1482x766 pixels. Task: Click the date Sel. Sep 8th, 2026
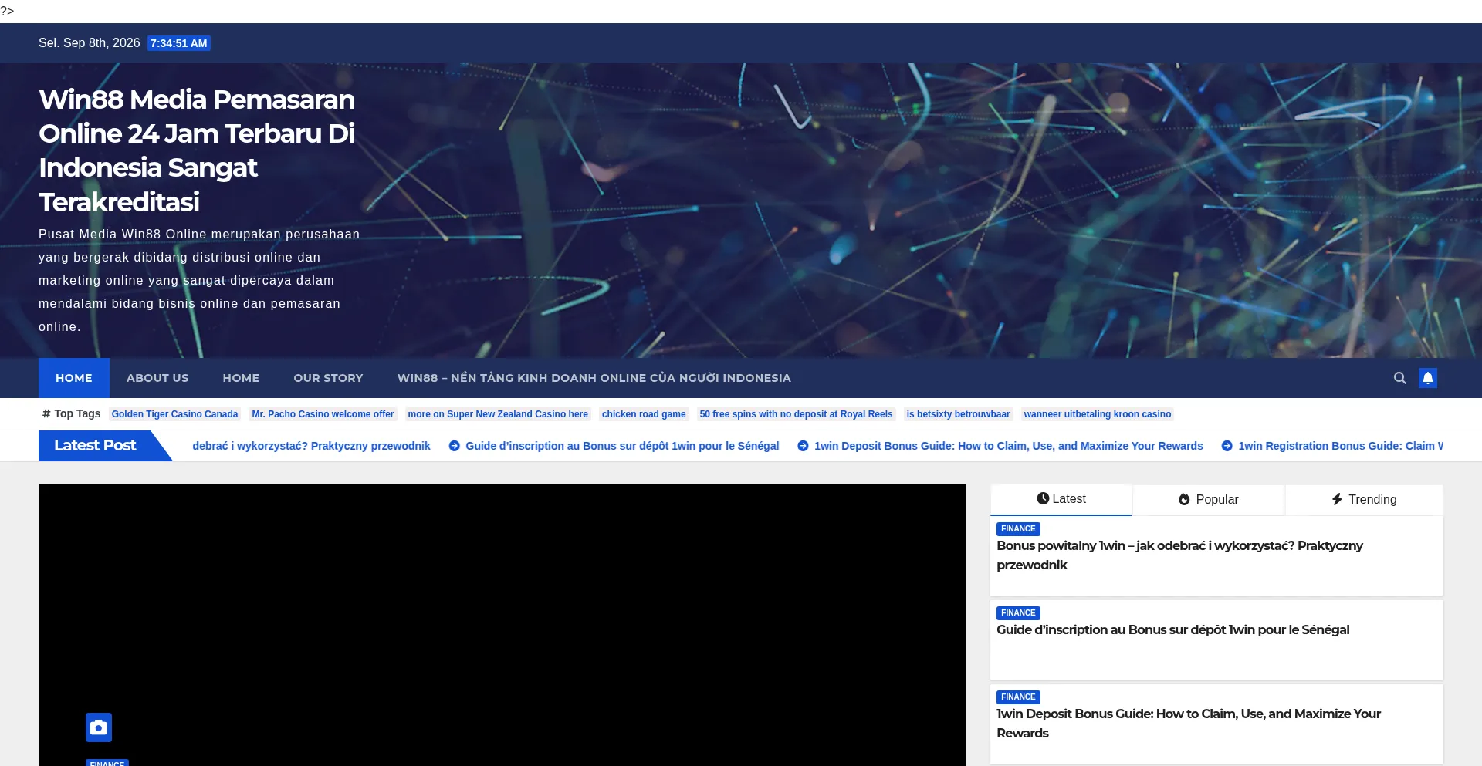pos(90,43)
